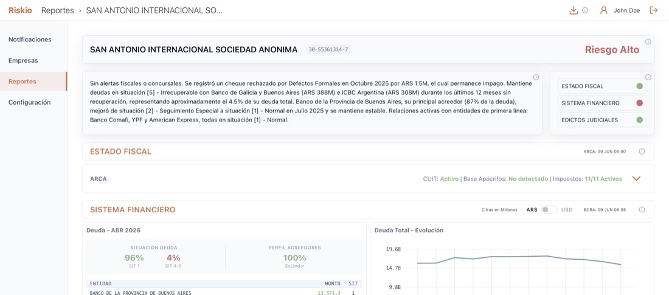Click the CUIT number 30-55361314-7 badge

tap(328, 49)
